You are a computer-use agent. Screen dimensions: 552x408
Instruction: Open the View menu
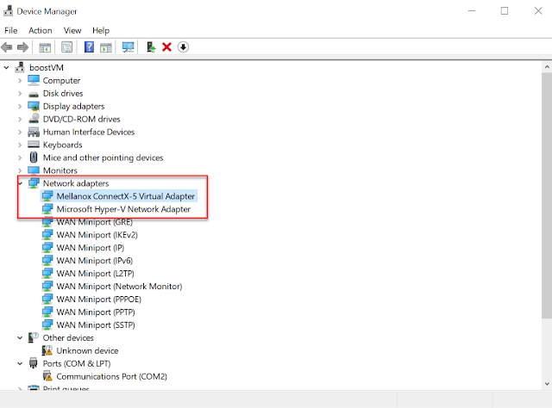(72, 31)
